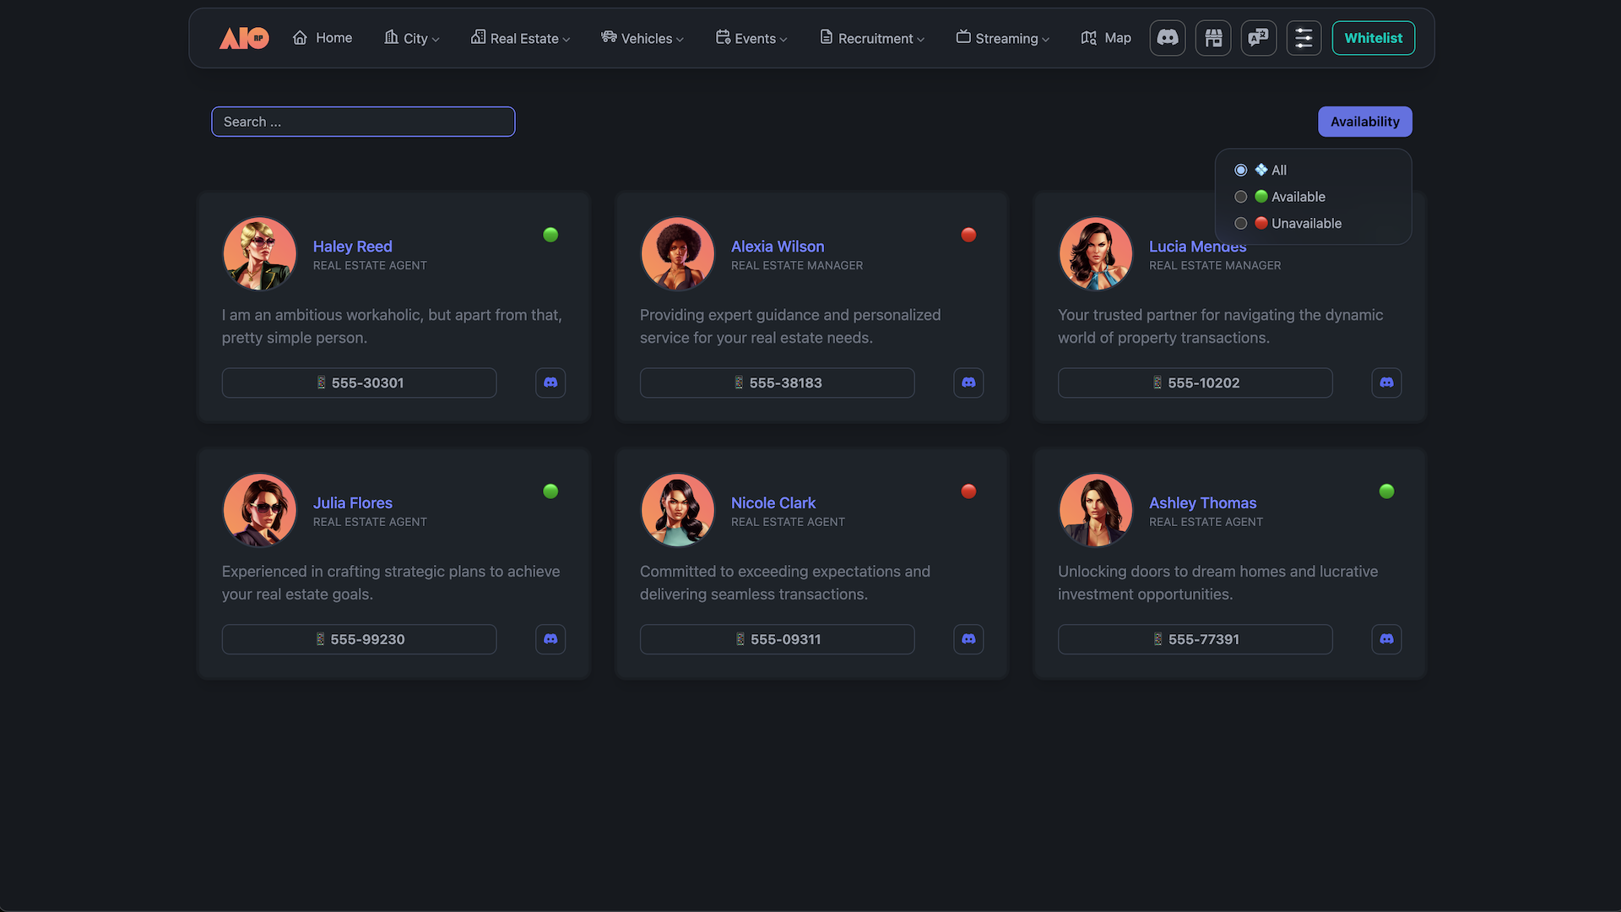Click Nicole Clark's Discord button
This screenshot has height=912, width=1621.
(968, 639)
